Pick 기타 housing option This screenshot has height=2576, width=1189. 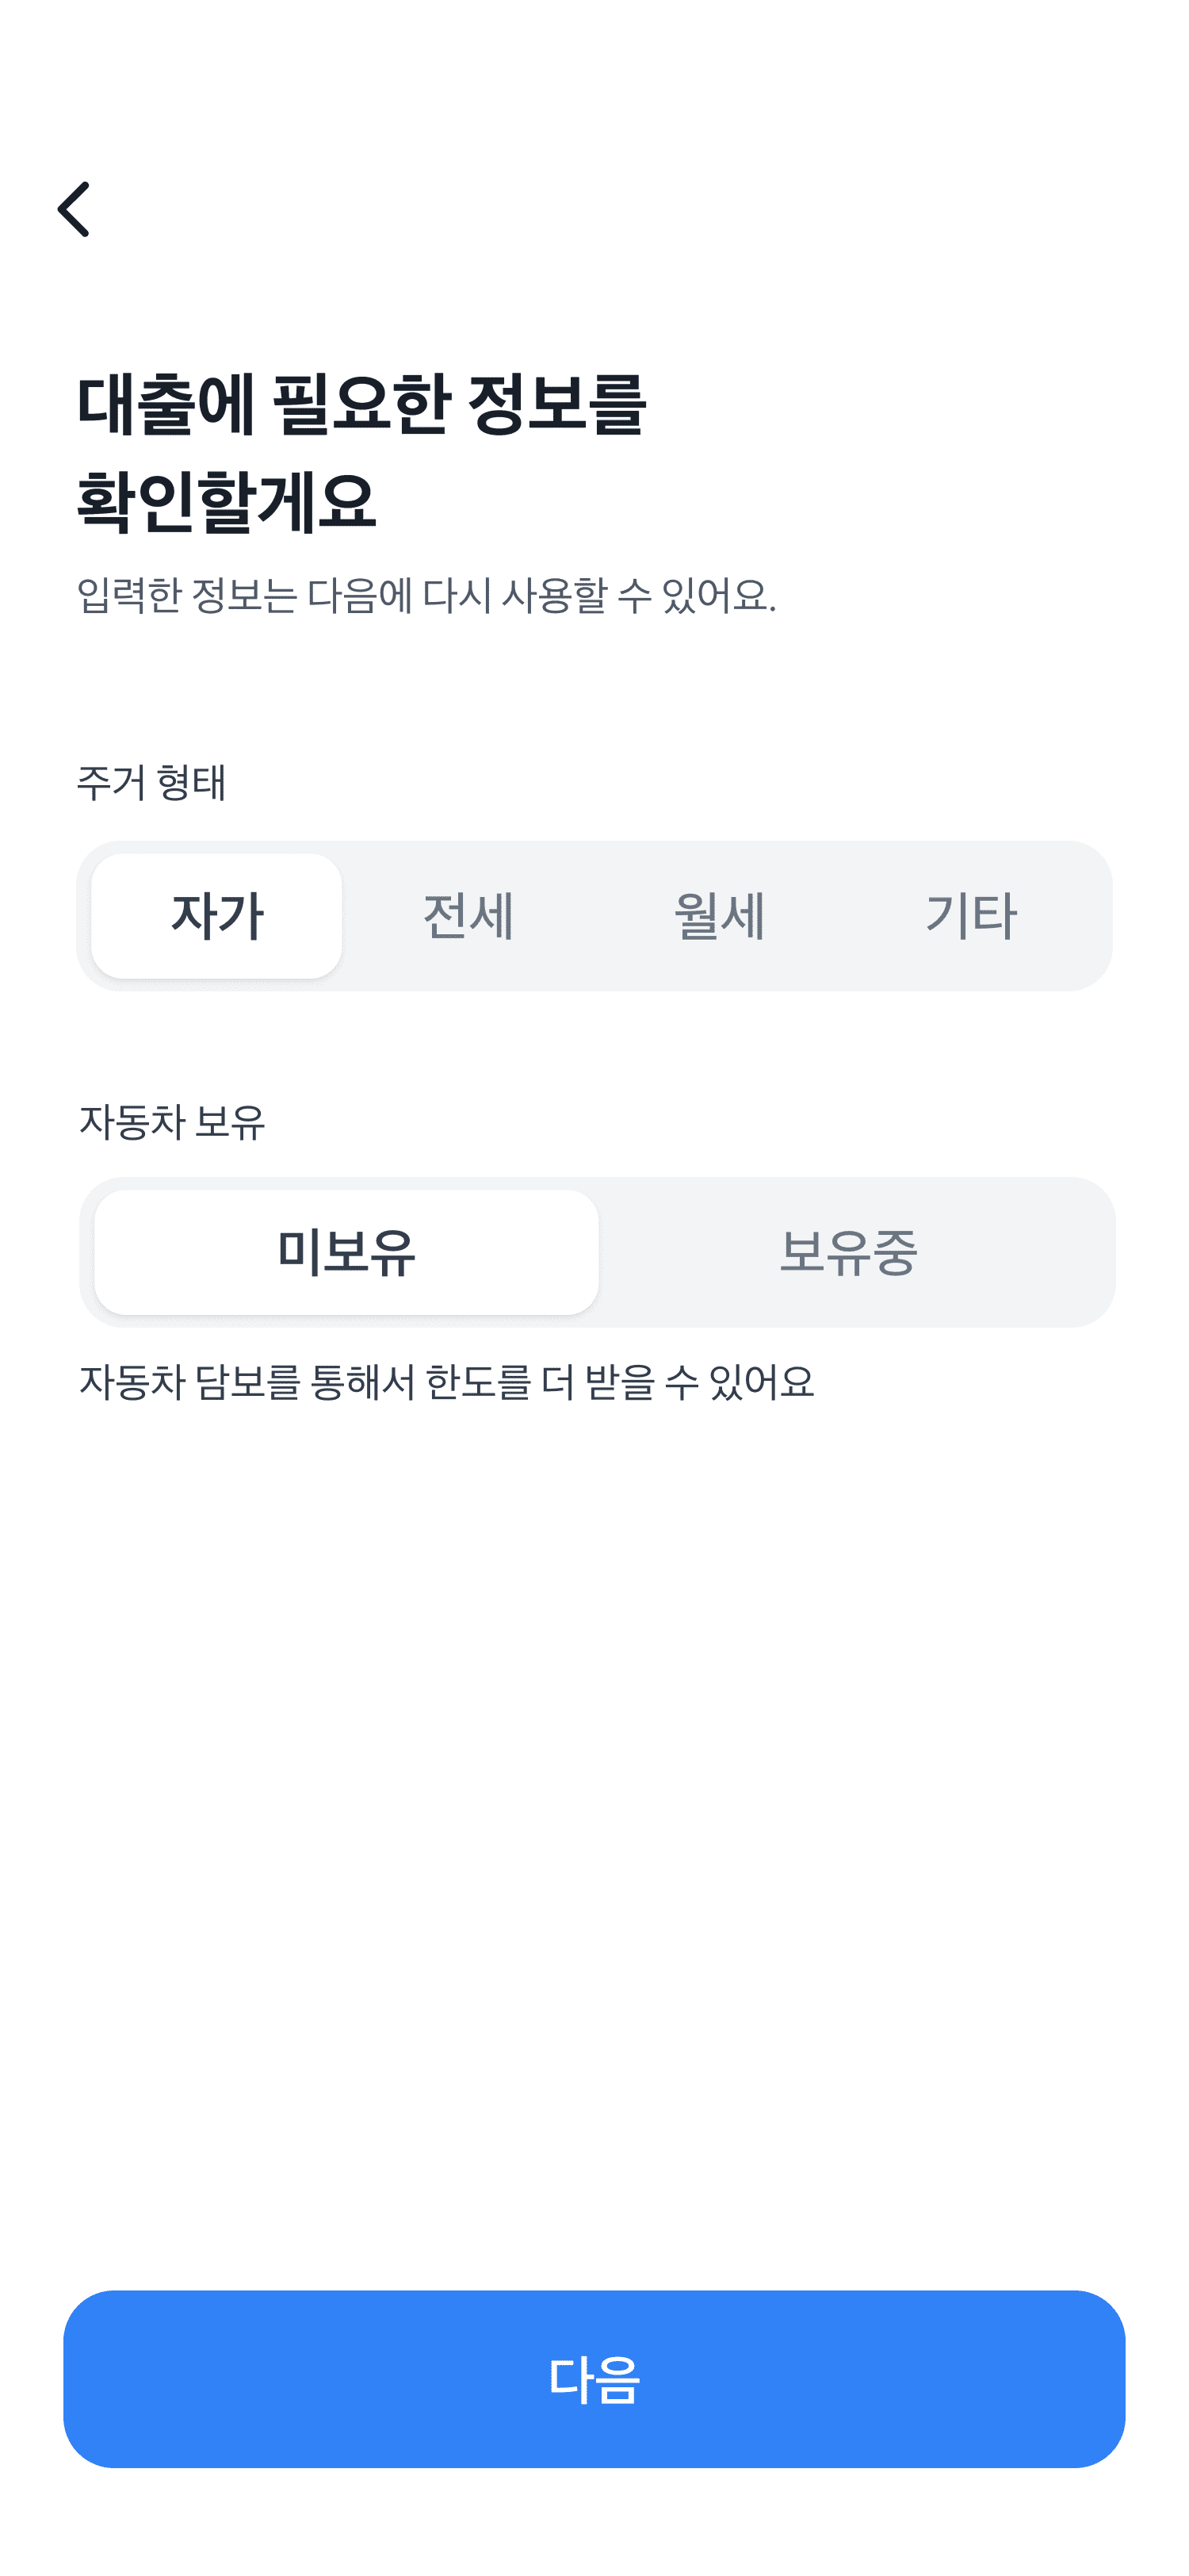(x=970, y=915)
